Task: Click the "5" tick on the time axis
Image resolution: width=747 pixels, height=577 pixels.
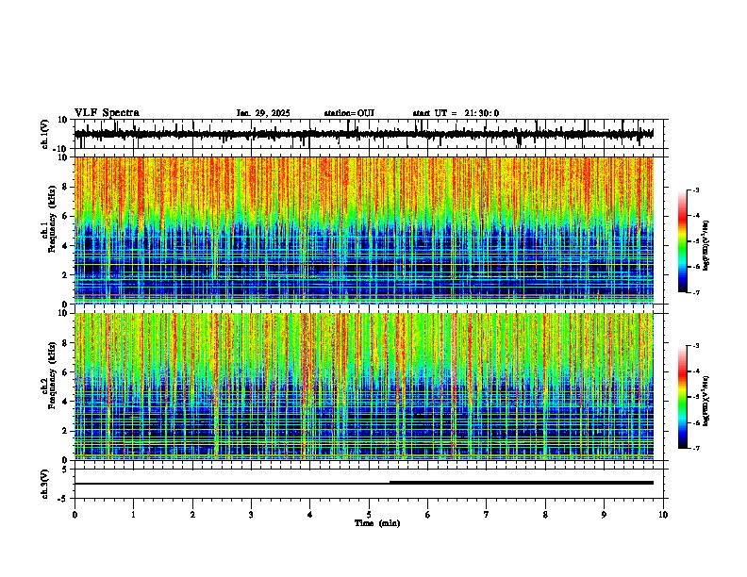Action: pyautogui.click(x=369, y=515)
